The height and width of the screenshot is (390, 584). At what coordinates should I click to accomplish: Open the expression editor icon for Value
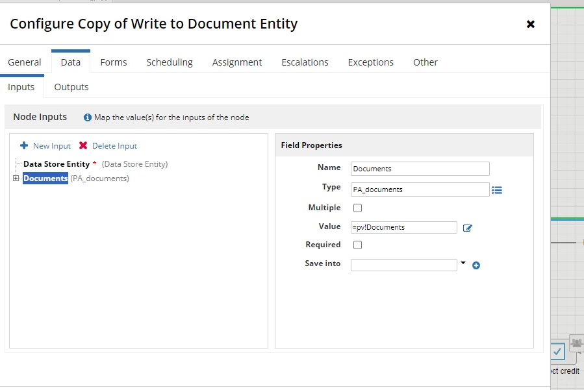(x=468, y=228)
